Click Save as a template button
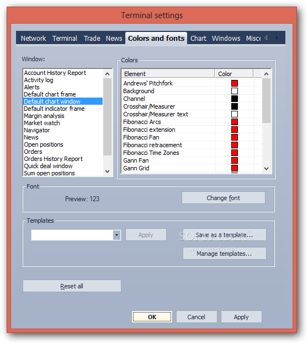The height and width of the screenshot is (344, 308). (x=225, y=235)
